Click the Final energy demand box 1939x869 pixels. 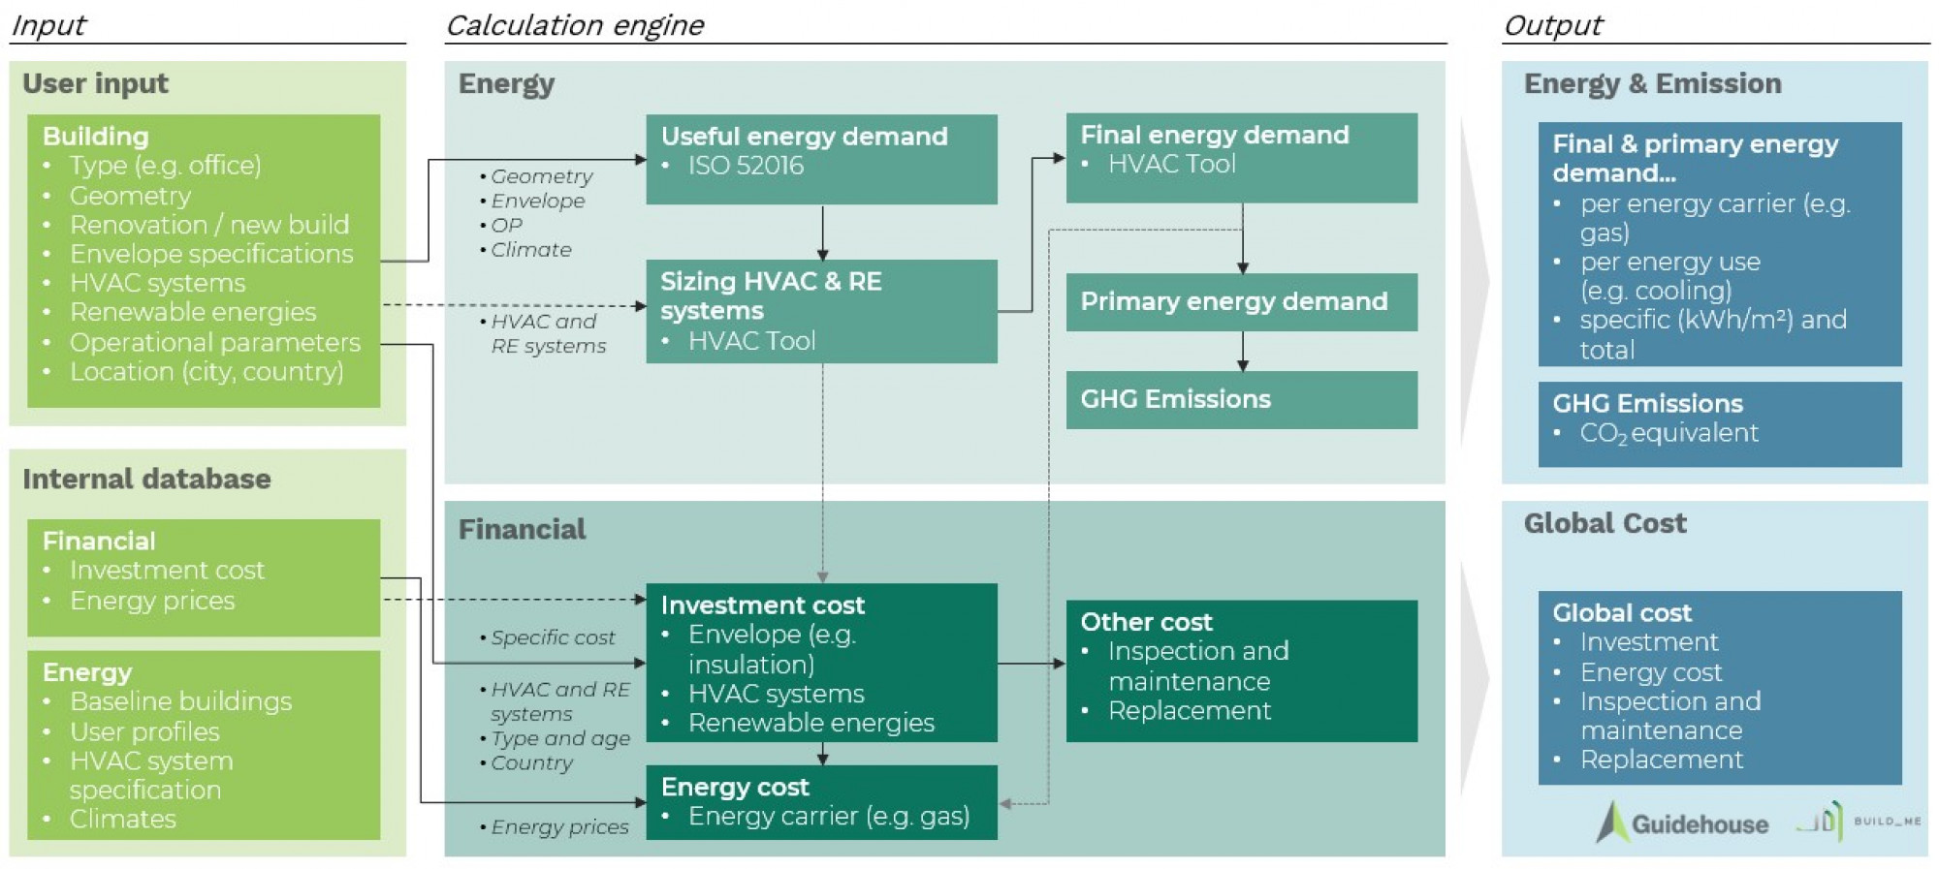(1241, 158)
